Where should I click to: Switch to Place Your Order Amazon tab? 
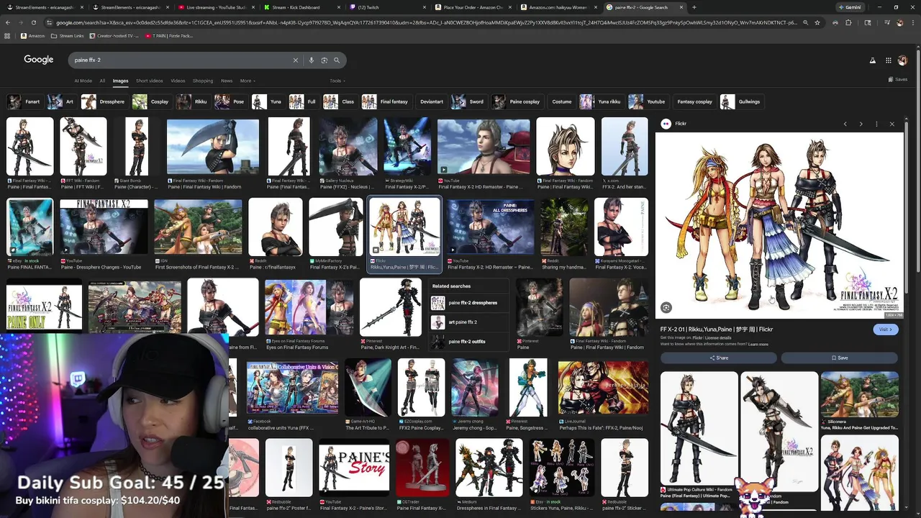471,7
